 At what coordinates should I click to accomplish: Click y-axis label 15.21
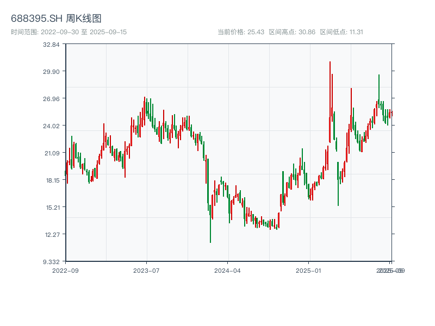click(x=53, y=208)
